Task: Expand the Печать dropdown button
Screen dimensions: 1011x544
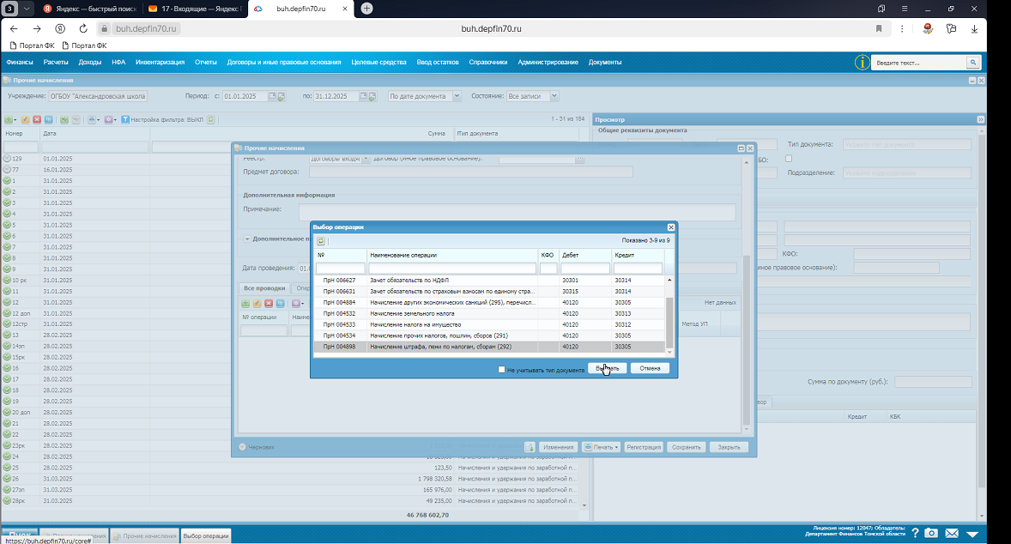Action: pos(602,447)
